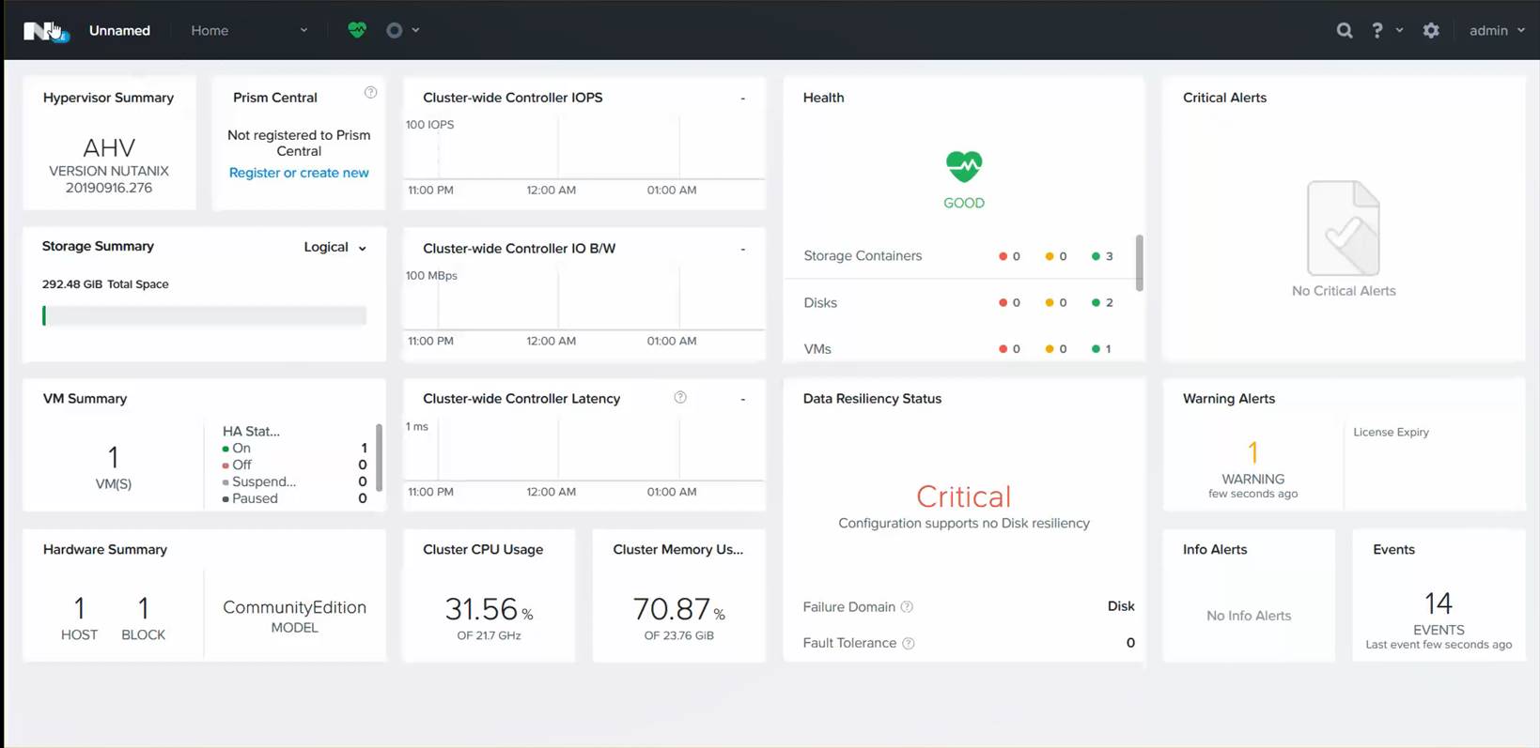Open the 14 Events count
1540x748 pixels.
pyautogui.click(x=1438, y=603)
